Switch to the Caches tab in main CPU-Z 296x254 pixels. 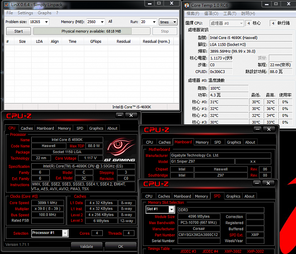coord(27,128)
